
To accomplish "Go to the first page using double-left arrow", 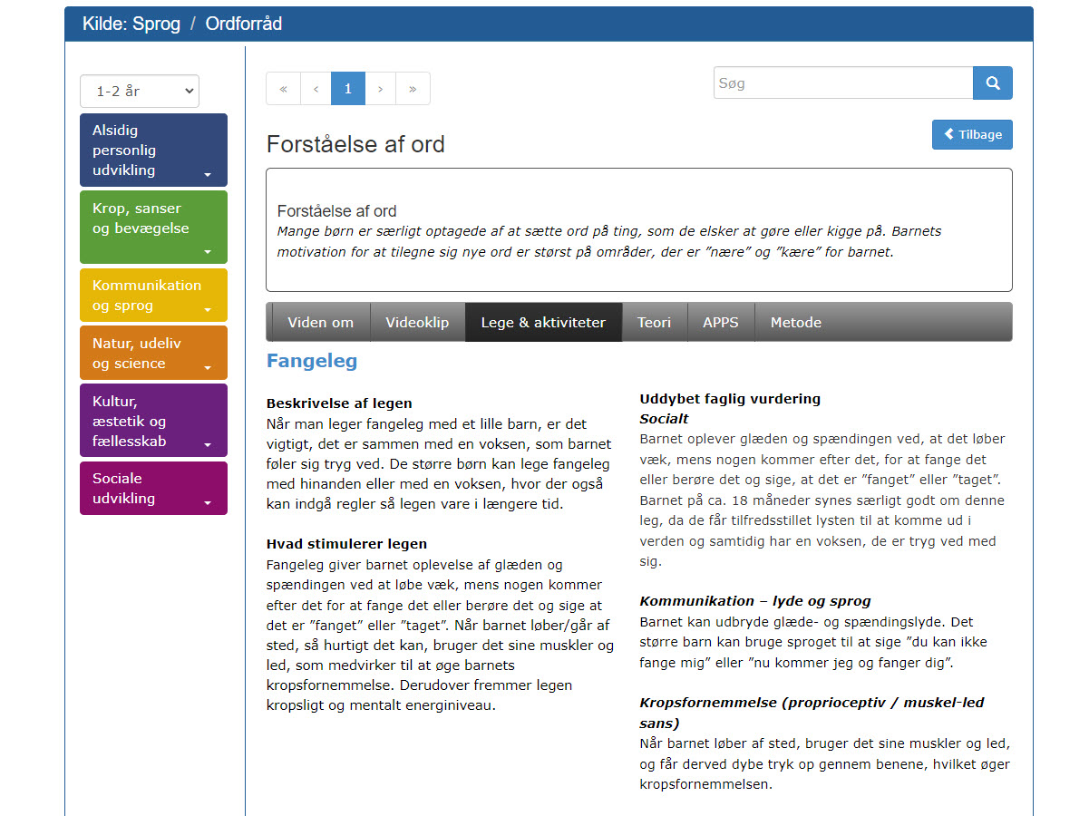I will (283, 89).
